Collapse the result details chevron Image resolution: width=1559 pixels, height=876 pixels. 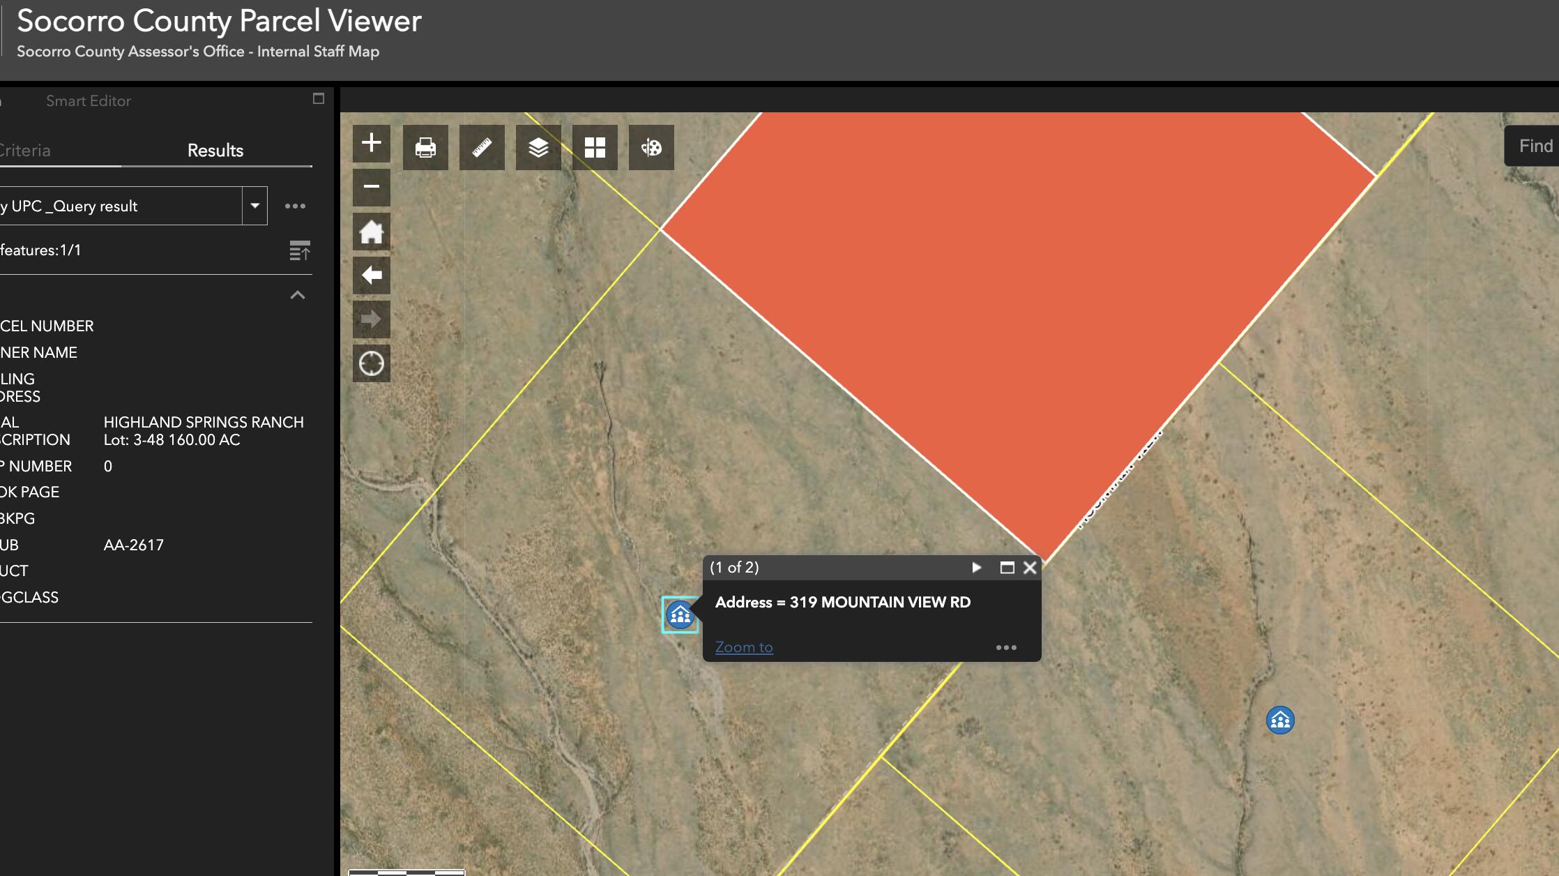click(298, 295)
